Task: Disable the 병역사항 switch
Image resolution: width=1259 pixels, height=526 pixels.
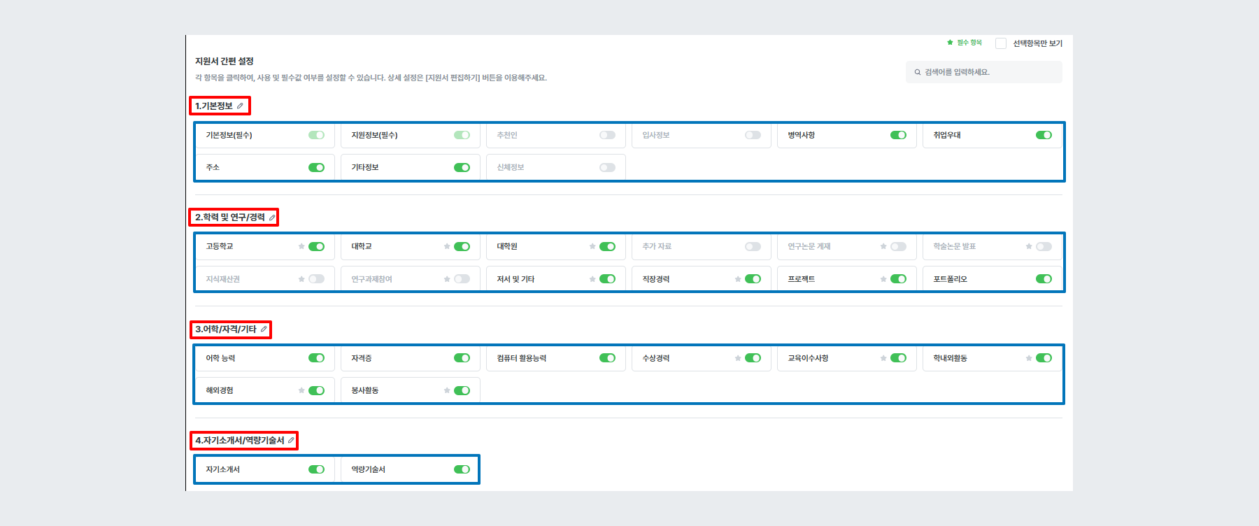Action: (x=899, y=135)
